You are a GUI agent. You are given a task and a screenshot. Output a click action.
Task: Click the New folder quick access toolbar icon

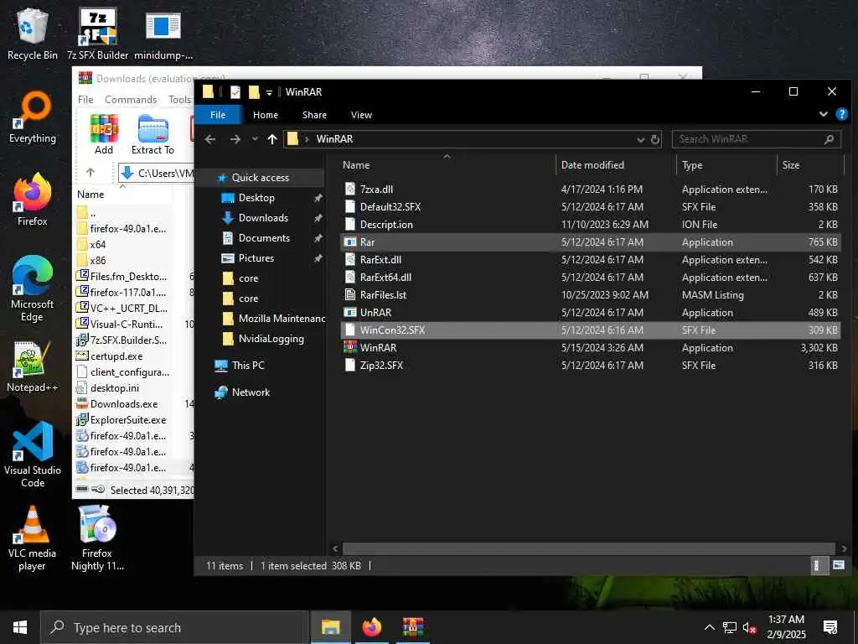pyautogui.click(x=254, y=92)
